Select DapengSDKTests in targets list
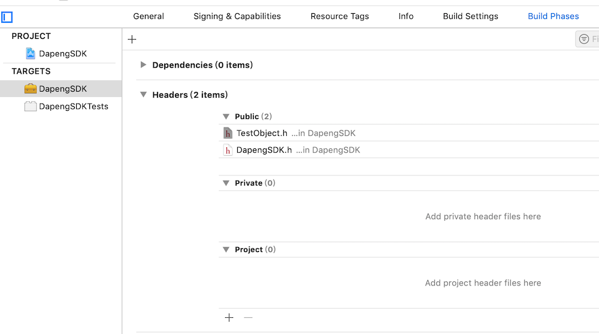599x334 pixels. [73, 107]
